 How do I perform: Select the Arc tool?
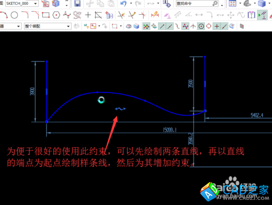4,15
